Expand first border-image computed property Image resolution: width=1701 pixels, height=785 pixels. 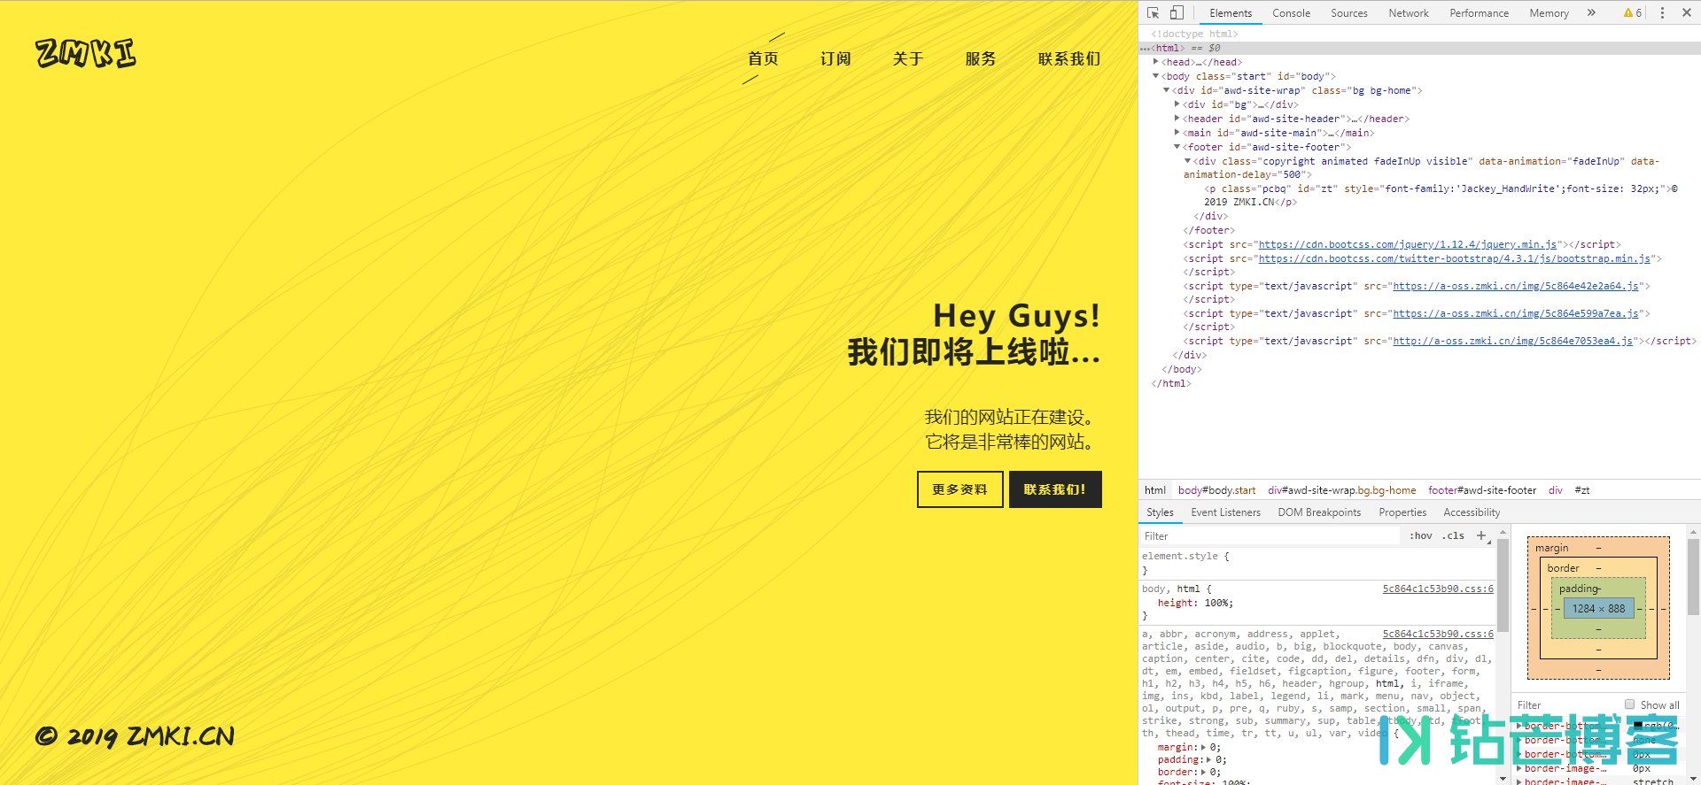1519,768
